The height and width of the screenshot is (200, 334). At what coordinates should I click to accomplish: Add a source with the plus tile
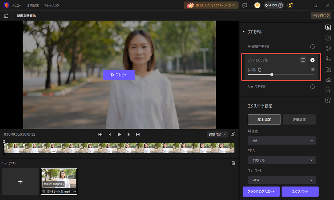(x=20, y=181)
